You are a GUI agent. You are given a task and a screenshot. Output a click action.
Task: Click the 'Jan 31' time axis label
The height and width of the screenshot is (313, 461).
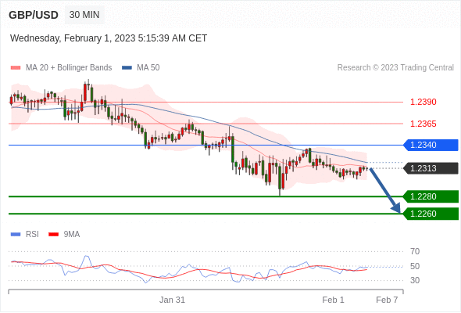click(172, 300)
